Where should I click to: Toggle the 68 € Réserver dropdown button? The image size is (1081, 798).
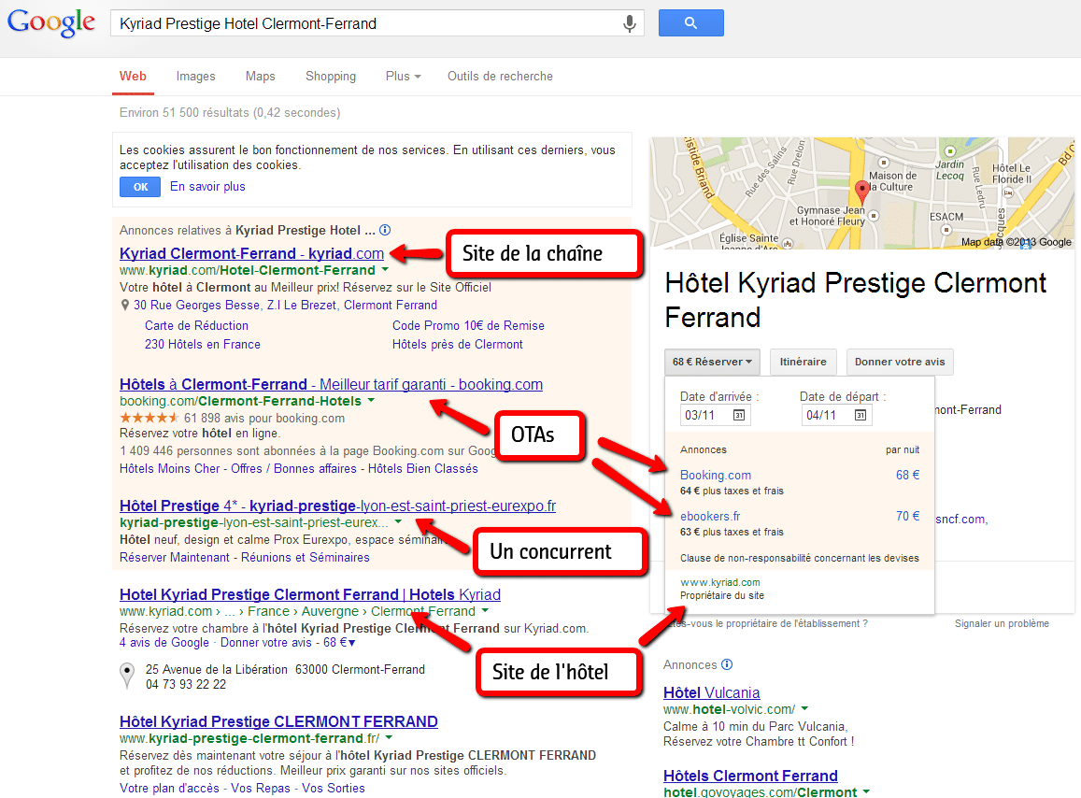tap(712, 362)
